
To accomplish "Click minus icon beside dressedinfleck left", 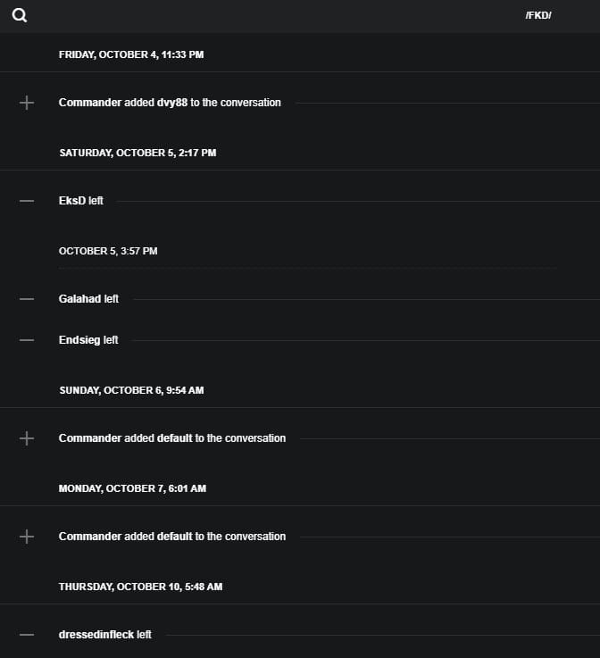I will (27, 635).
